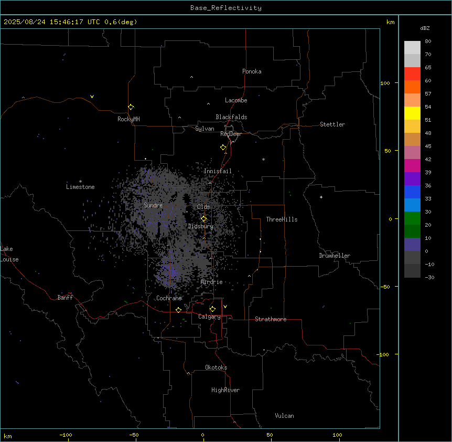Click the RedDeer city label

[x=231, y=134]
